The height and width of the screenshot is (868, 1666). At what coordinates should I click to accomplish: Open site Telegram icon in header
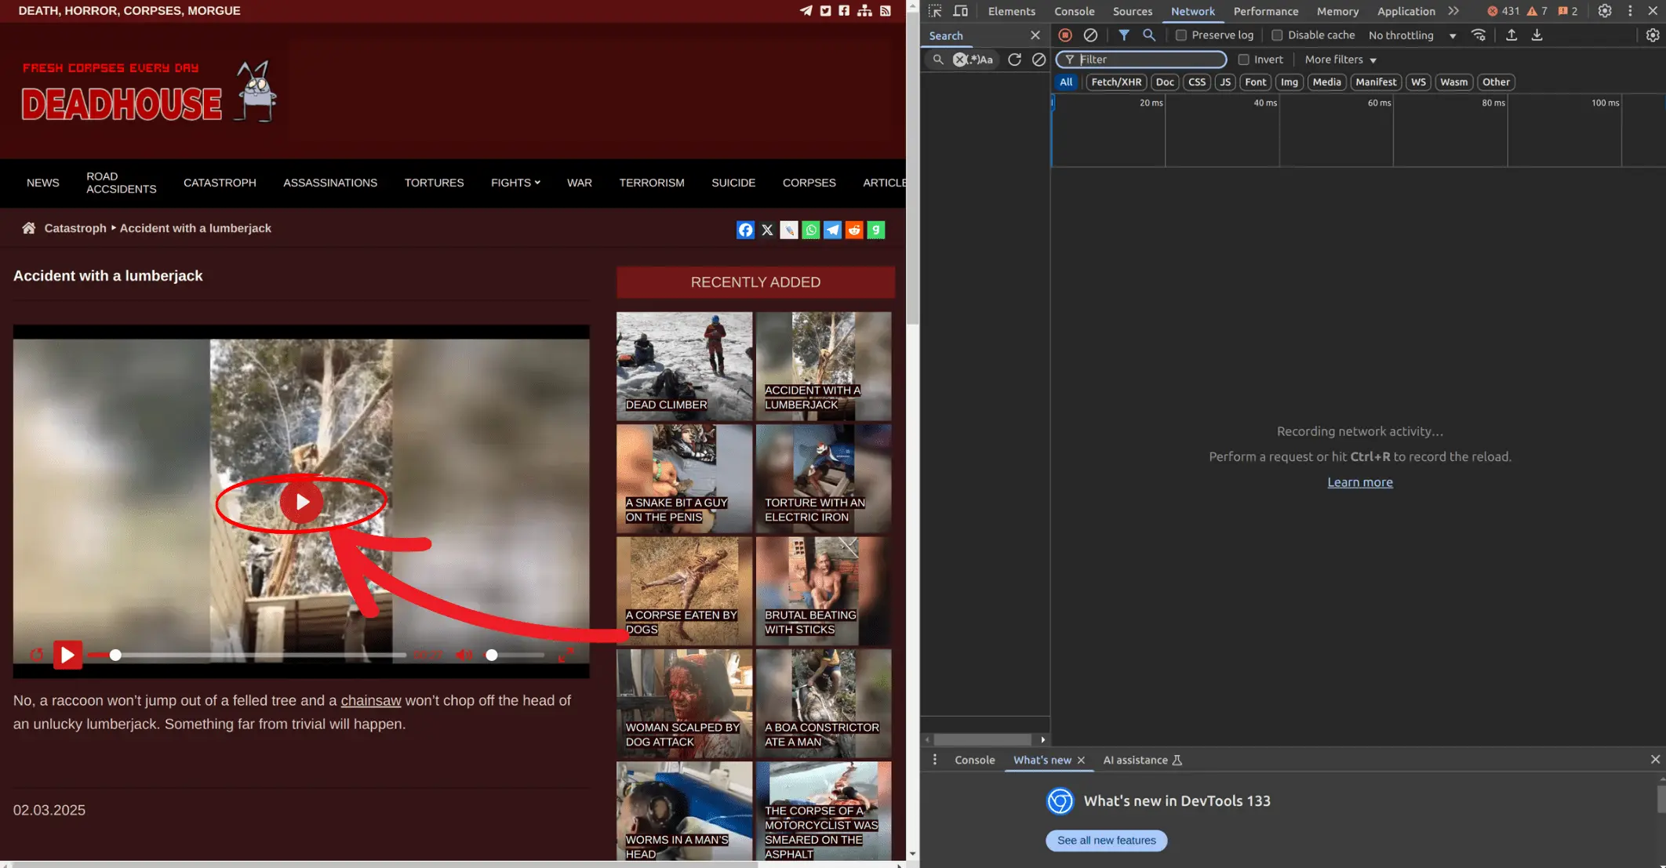[x=806, y=10]
